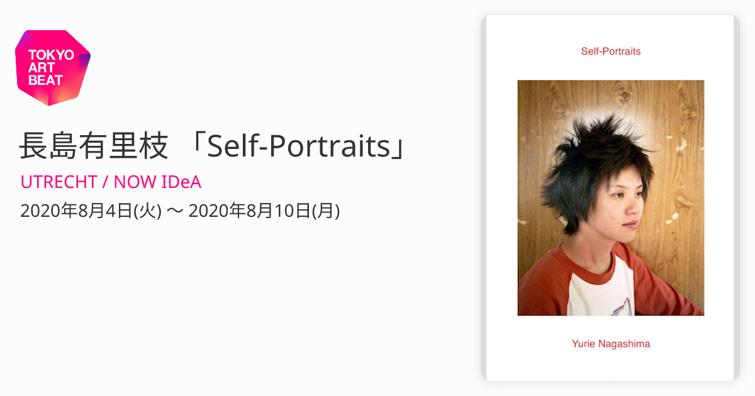Click the artist name 長島有里枝 in the heading
This screenshot has height=396, width=755.
point(94,146)
